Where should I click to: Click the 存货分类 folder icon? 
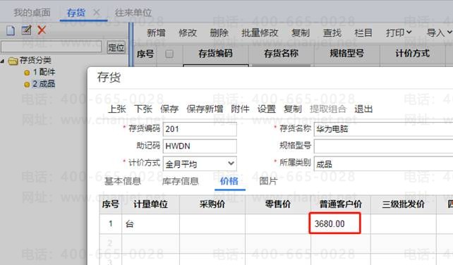(13, 61)
